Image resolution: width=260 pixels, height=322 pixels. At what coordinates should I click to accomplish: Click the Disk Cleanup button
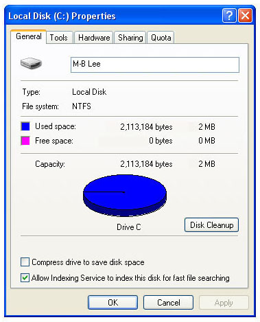tap(211, 225)
